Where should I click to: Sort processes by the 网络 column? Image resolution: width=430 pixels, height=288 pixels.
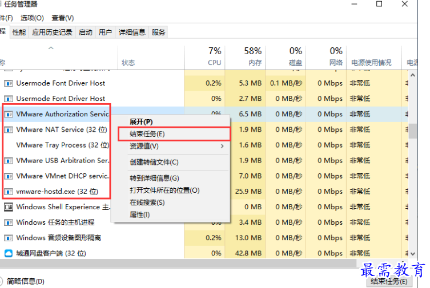click(x=326, y=57)
